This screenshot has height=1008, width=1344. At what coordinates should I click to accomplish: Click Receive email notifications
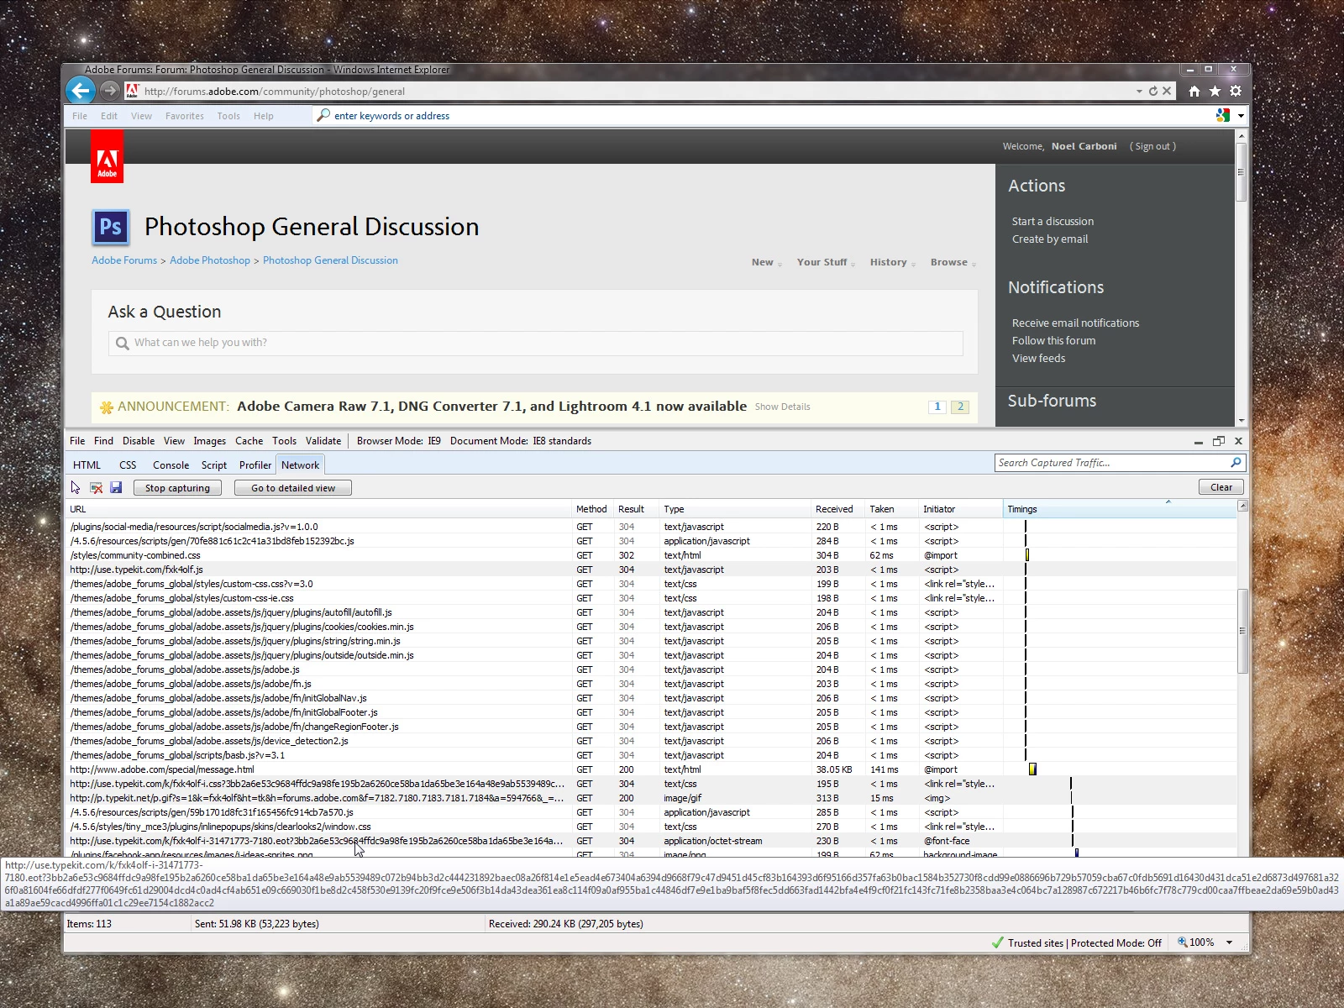[1075, 323]
